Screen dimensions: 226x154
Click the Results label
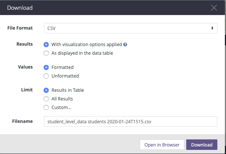click(x=25, y=44)
